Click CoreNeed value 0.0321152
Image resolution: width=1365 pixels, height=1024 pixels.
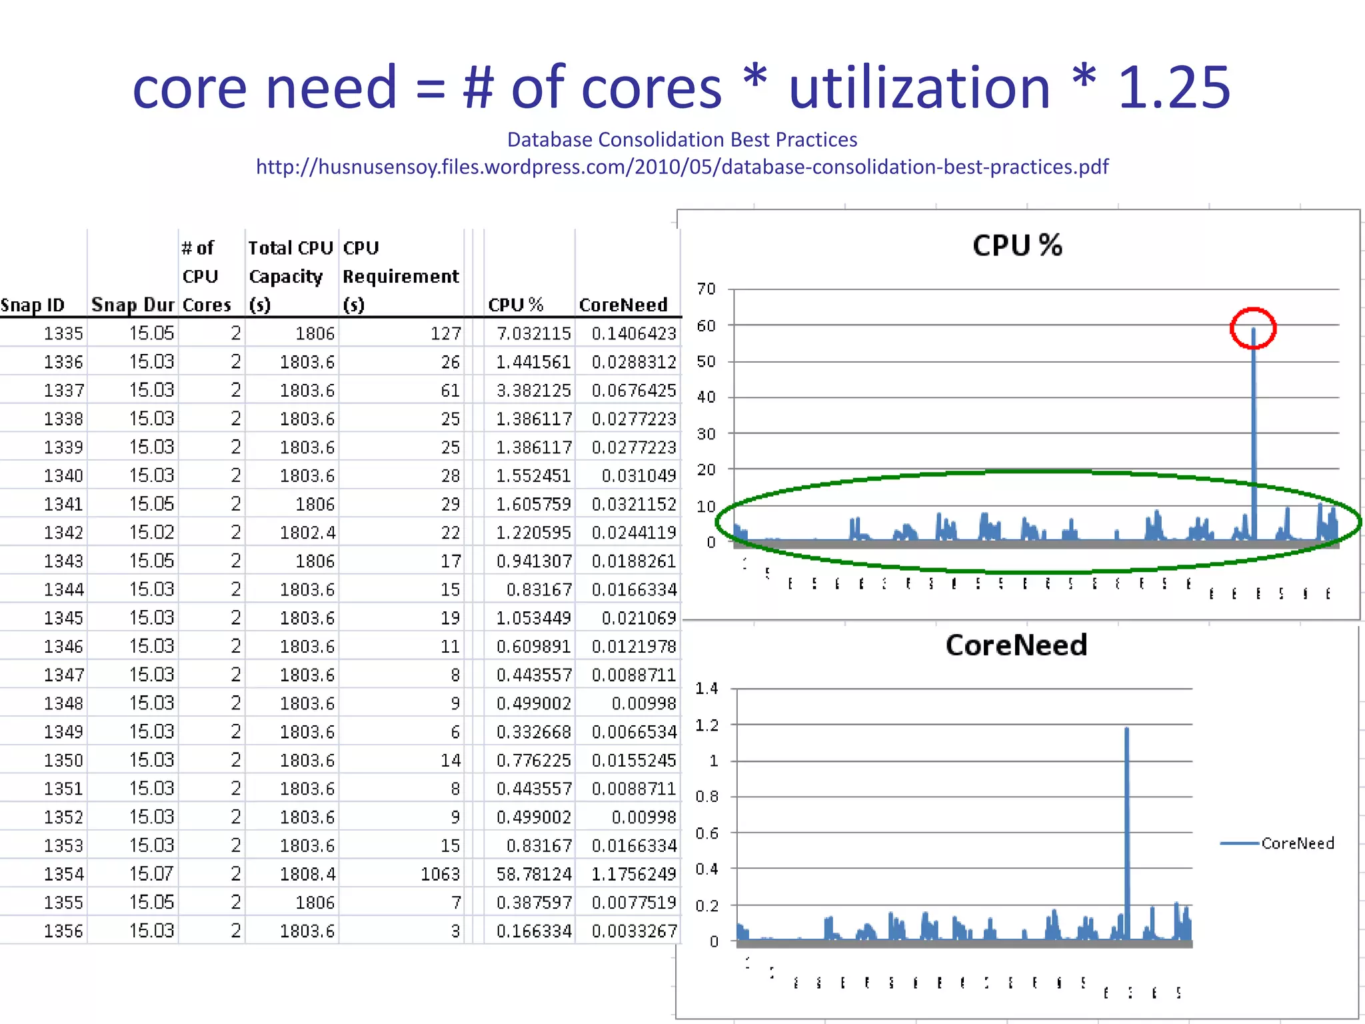634,504
